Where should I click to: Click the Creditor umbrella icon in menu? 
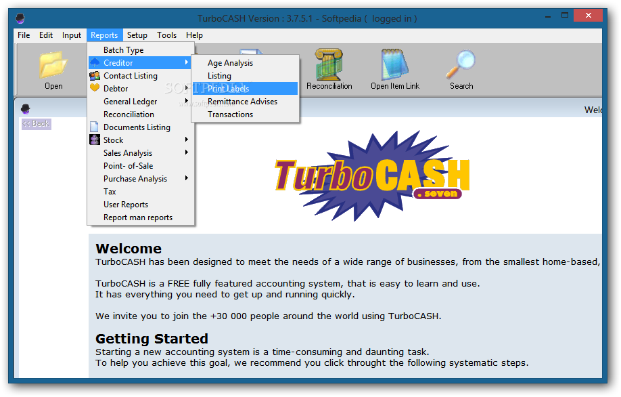pos(95,62)
